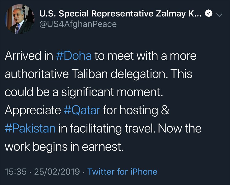Screen dimensions: 230x185
Task: Open the #Qatar hashtag link
Action: tap(82, 110)
